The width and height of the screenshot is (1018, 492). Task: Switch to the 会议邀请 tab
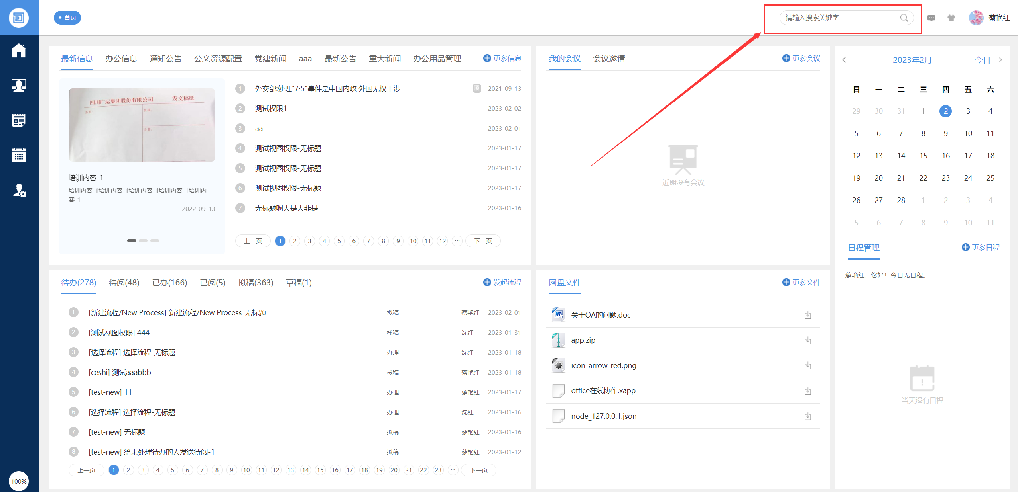[x=609, y=59]
